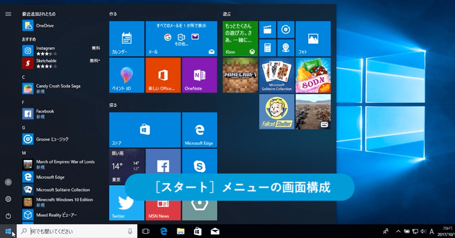Open the user account icon
The image size is (455, 238).
(8, 182)
